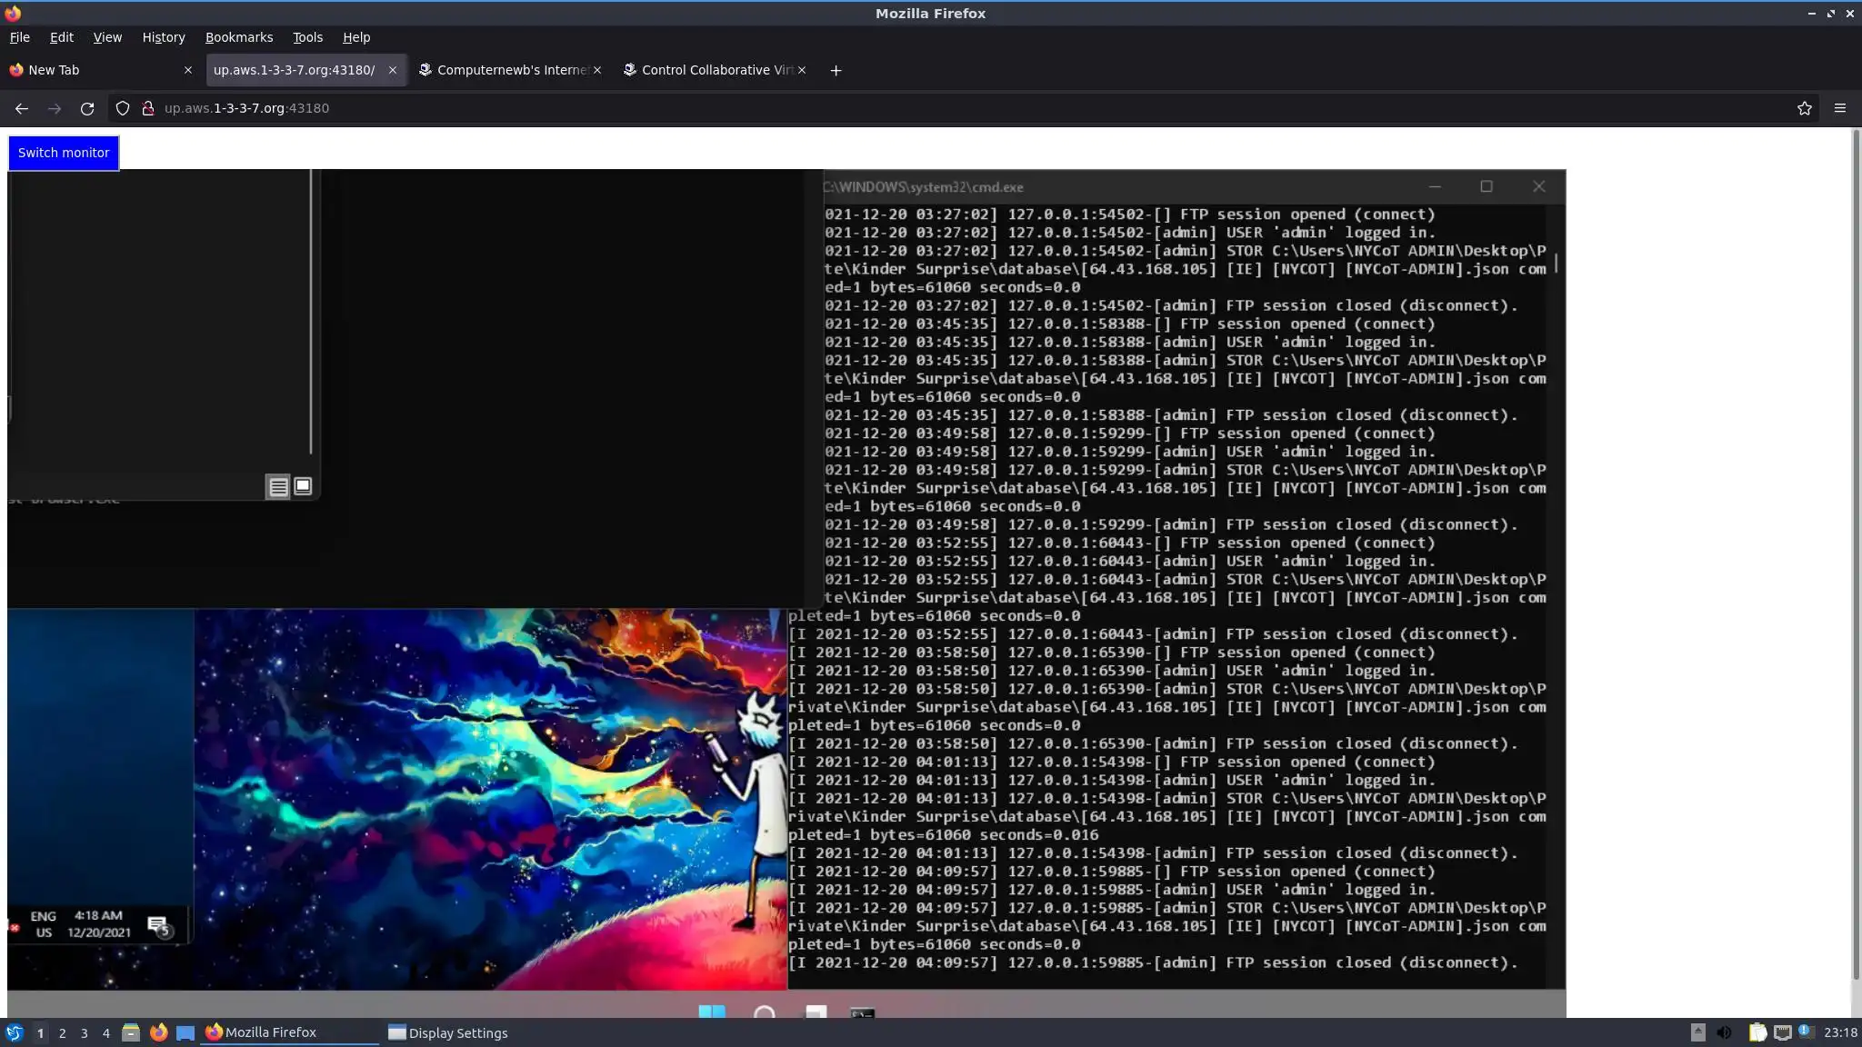Go back to previous page
This screenshot has height=1047, width=1862.
(x=22, y=108)
